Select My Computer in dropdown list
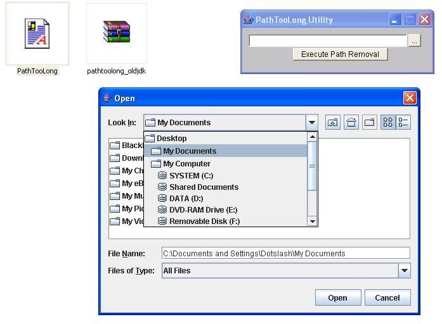The height and width of the screenshot is (324, 442). click(x=226, y=164)
